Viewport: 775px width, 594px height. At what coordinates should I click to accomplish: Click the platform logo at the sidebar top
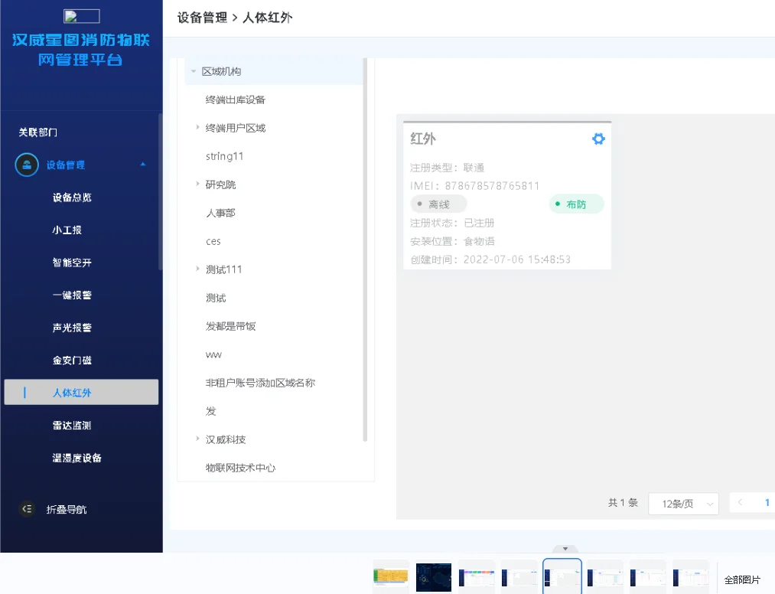click(x=80, y=15)
